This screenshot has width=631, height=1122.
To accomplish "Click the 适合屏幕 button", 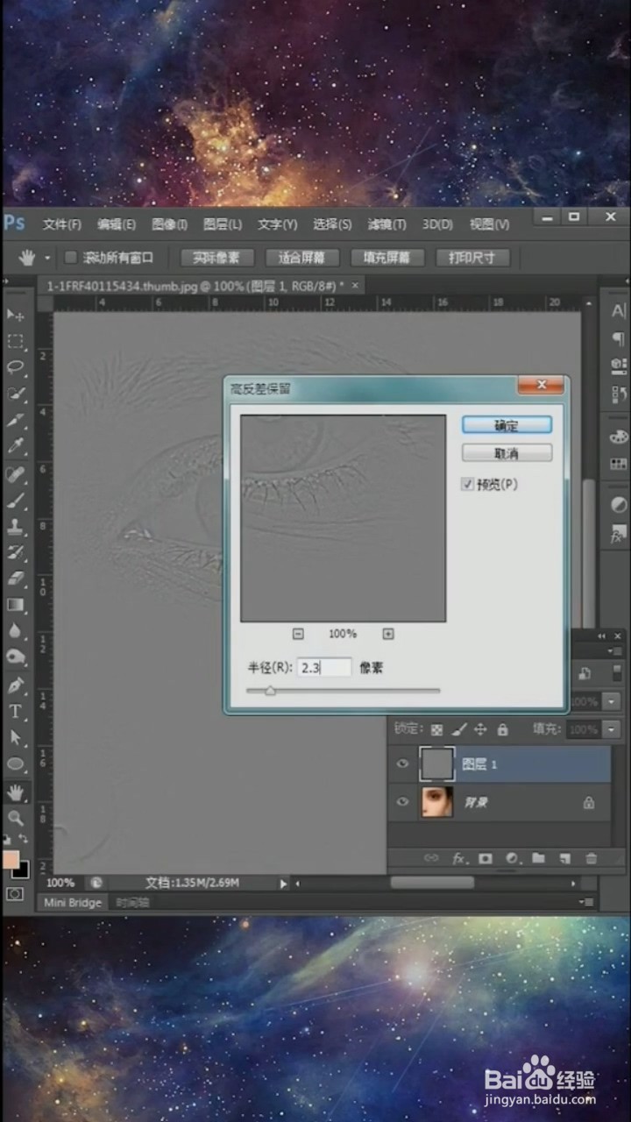I will tap(301, 258).
